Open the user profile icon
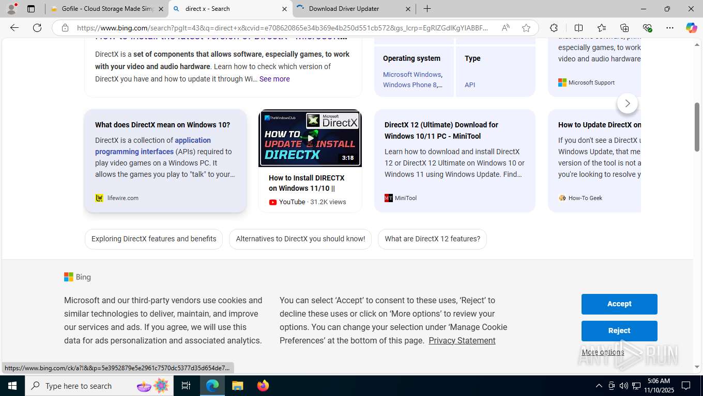The image size is (703, 396). click(11, 9)
